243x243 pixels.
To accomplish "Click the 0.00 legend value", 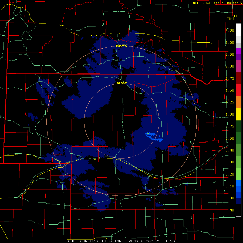I will [230, 198].
